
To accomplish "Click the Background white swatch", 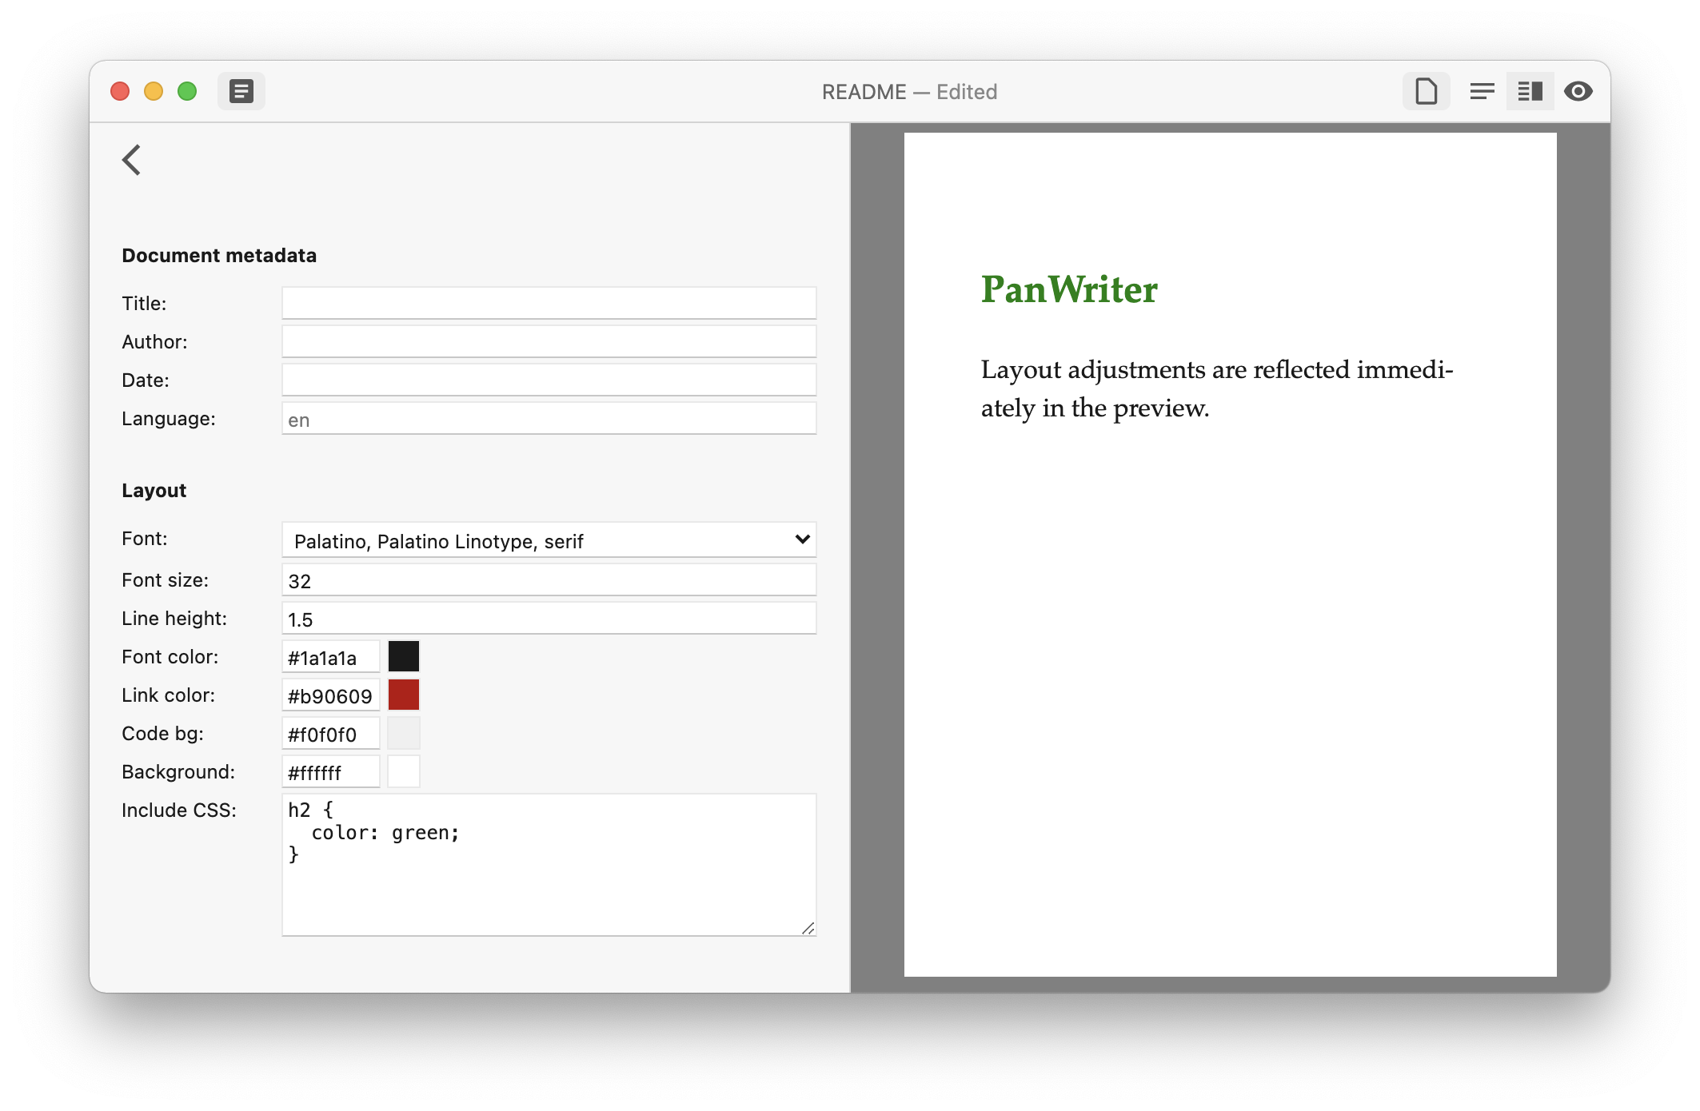I will pos(404,772).
